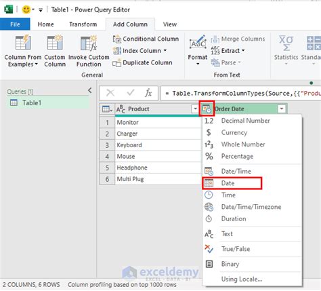Open the Extract dropdown arrow
This screenshot has width=321, height=291.
(x=243, y=50)
